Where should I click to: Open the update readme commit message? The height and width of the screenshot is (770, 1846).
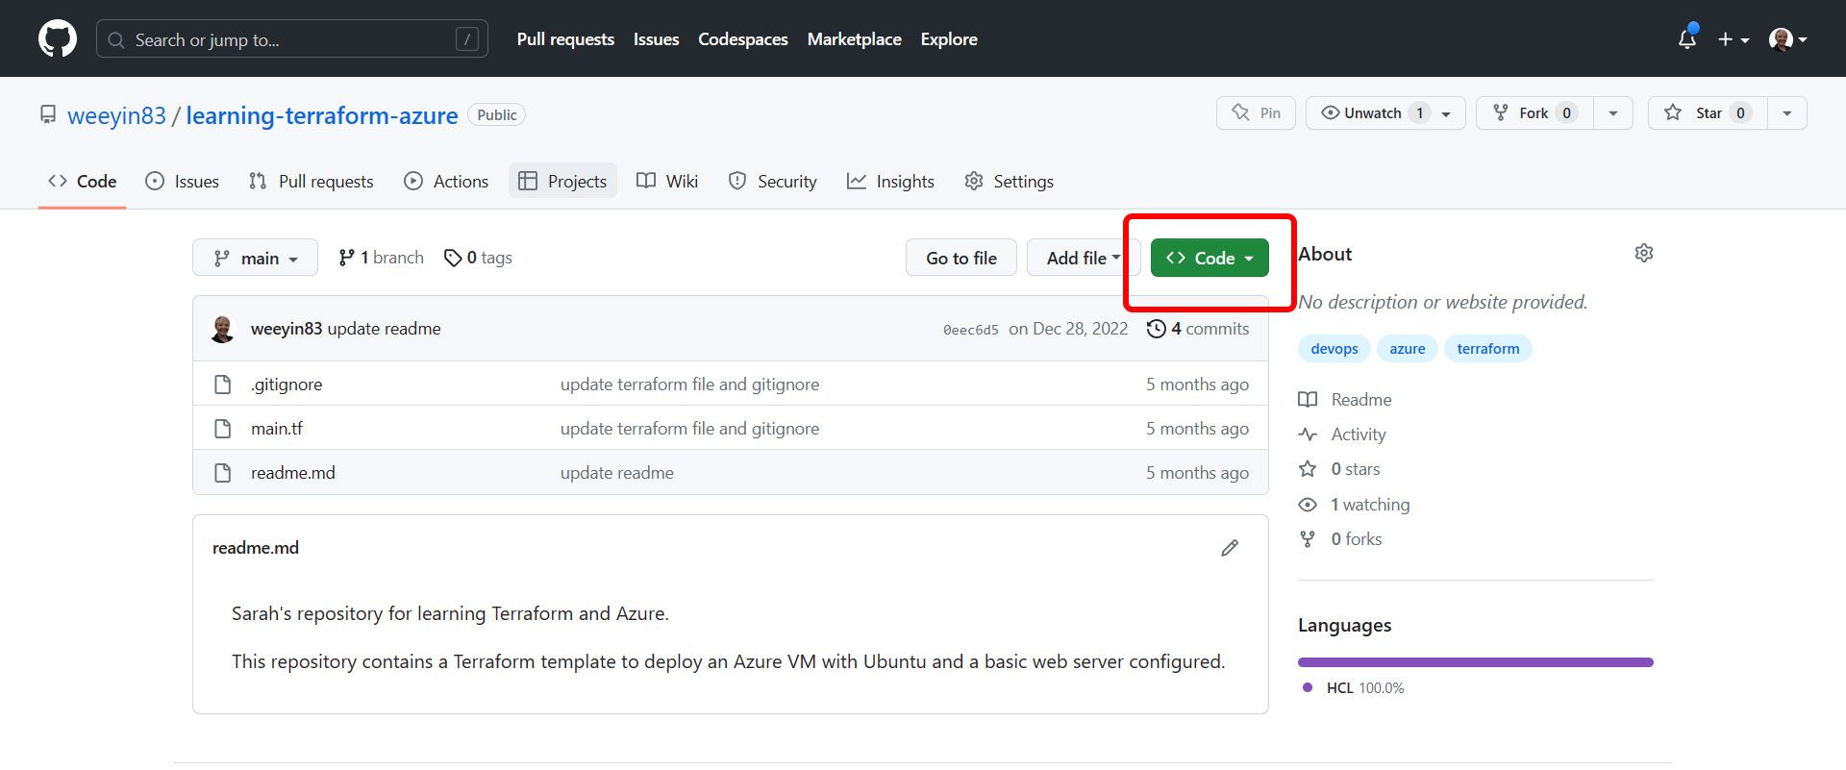(x=384, y=329)
